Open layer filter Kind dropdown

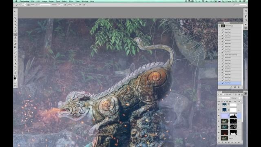pyautogui.click(x=221, y=94)
